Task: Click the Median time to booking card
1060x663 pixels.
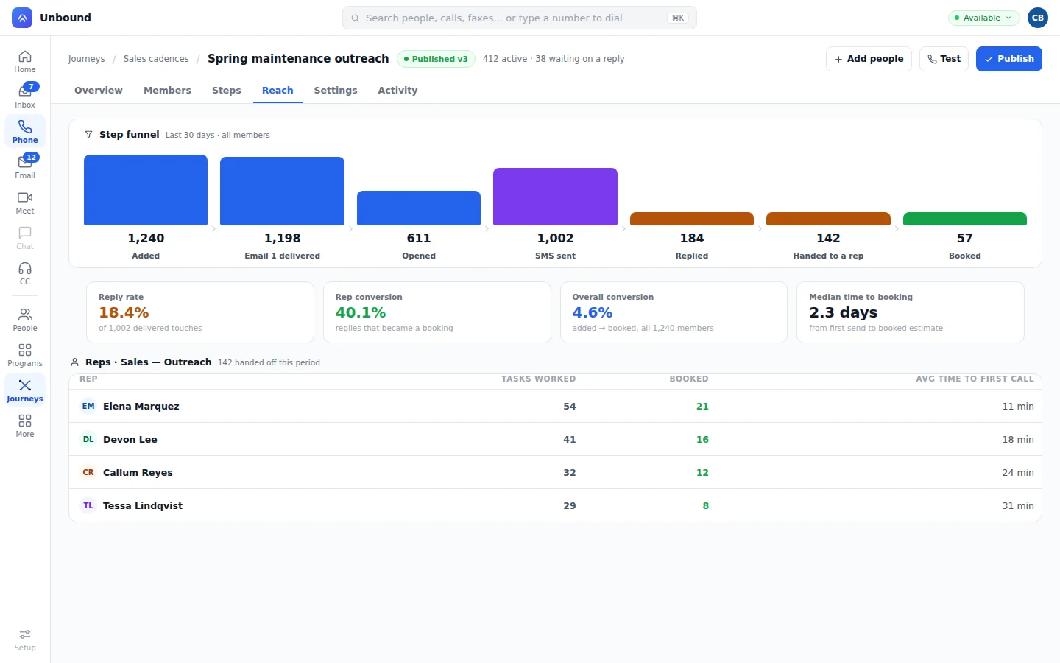Action: (911, 312)
